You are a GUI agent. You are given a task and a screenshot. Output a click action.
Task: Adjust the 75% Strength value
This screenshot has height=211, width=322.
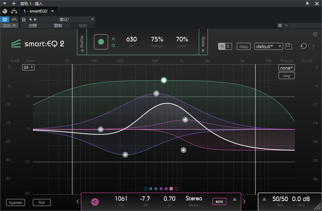point(157,39)
